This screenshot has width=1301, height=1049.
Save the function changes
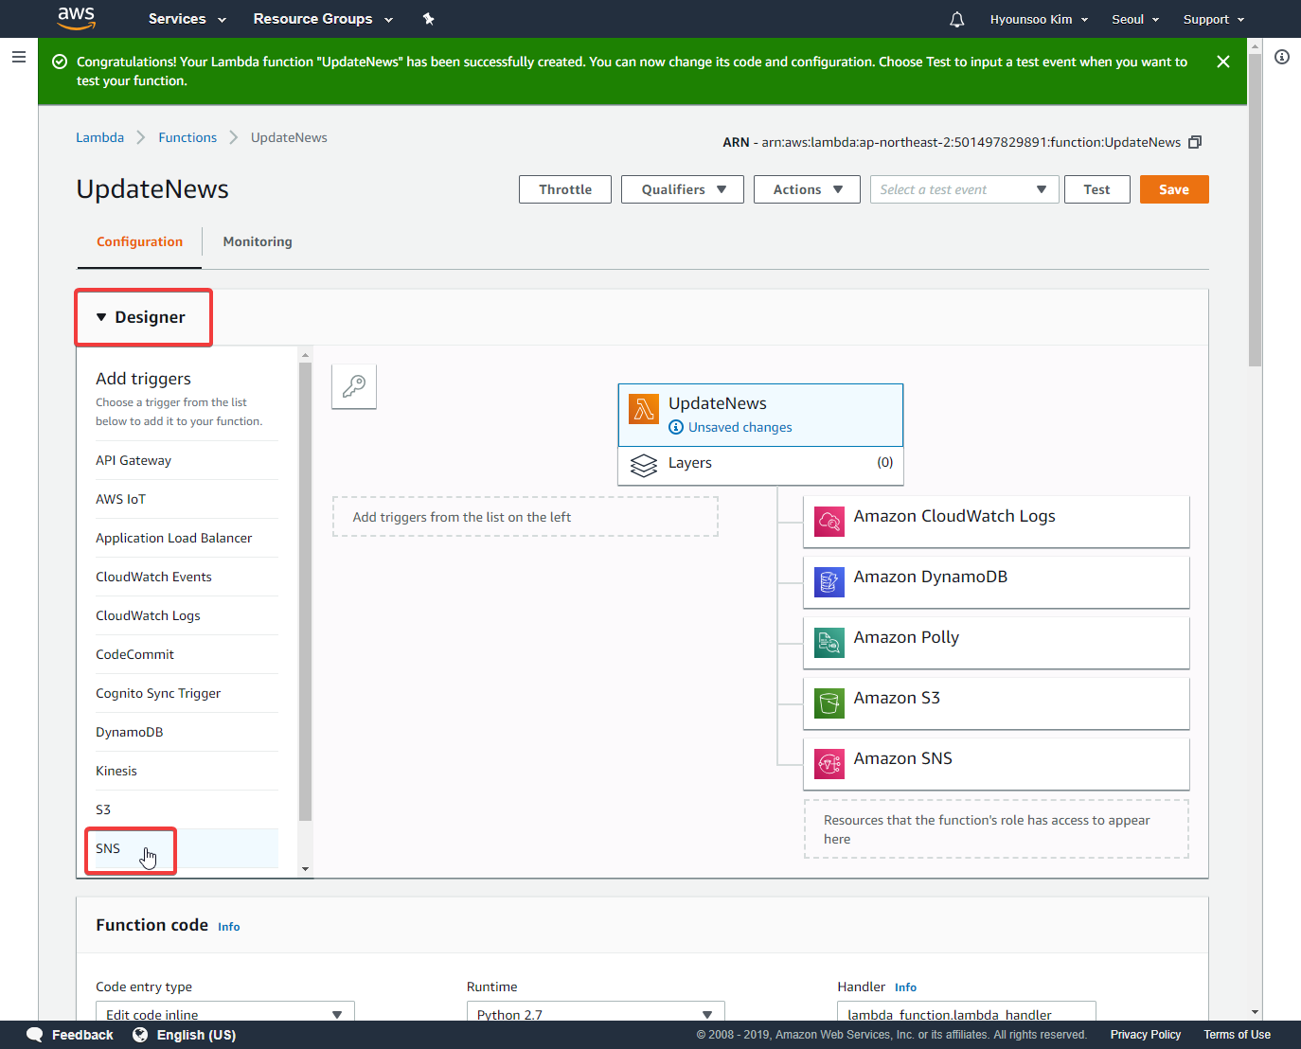(x=1174, y=189)
